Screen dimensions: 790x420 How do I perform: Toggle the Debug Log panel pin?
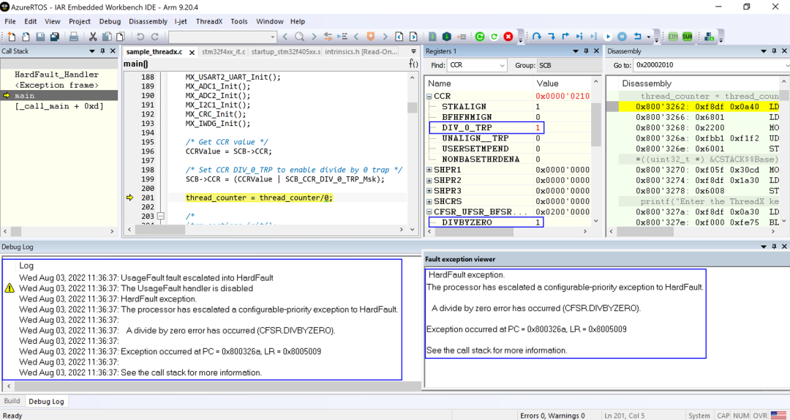pos(775,246)
